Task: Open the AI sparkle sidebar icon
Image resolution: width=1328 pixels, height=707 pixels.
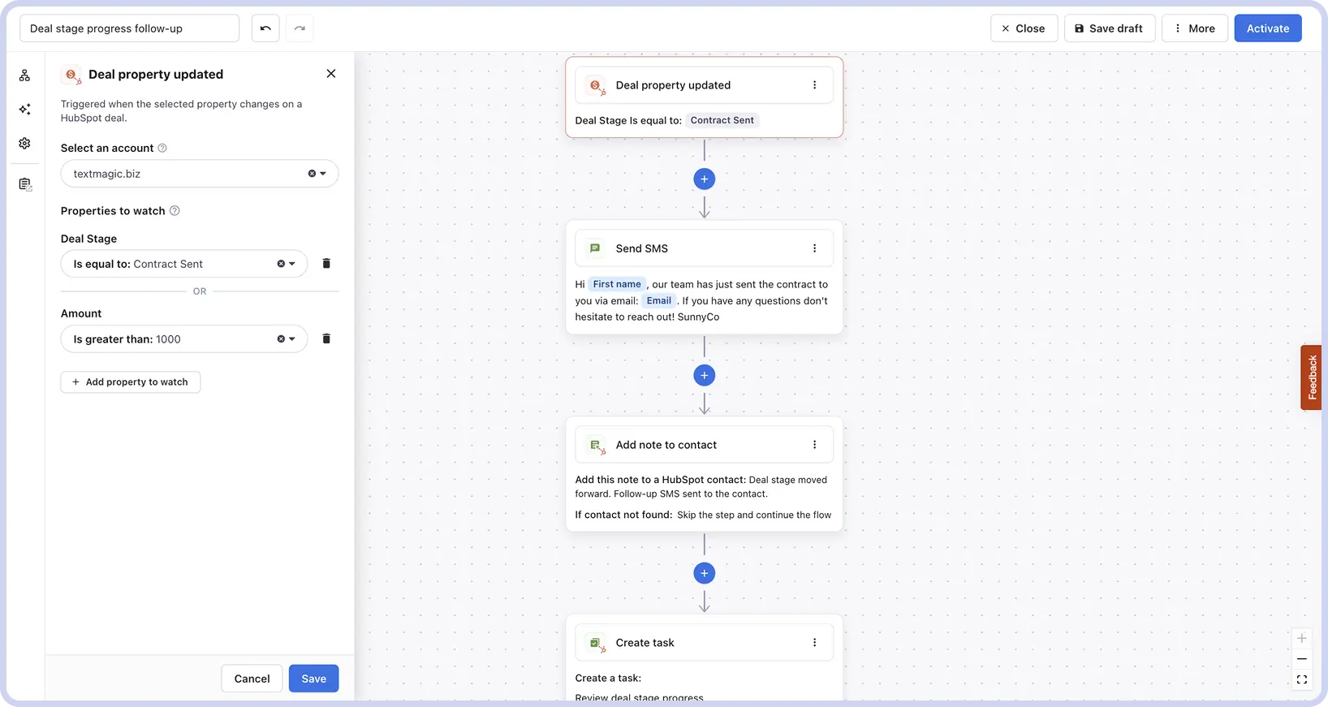Action: pyautogui.click(x=25, y=109)
